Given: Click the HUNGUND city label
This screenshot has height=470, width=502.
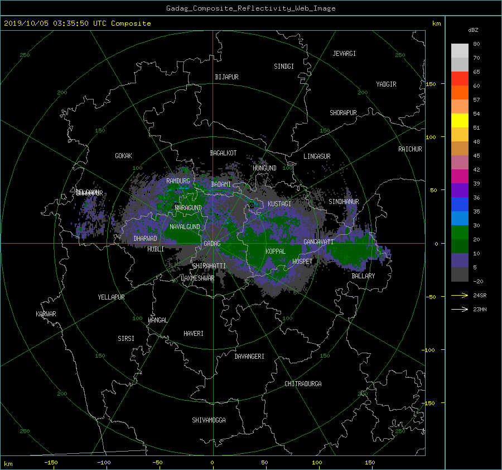Looking at the screenshot, I should (x=264, y=168).
